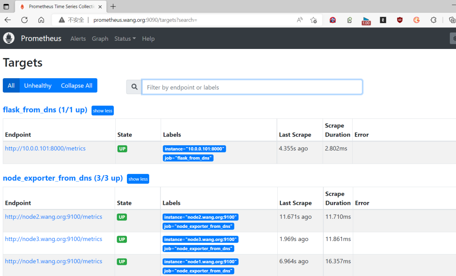
Task: Click the 11.671s ago last scrape
Action: click(x=295, y=217)
